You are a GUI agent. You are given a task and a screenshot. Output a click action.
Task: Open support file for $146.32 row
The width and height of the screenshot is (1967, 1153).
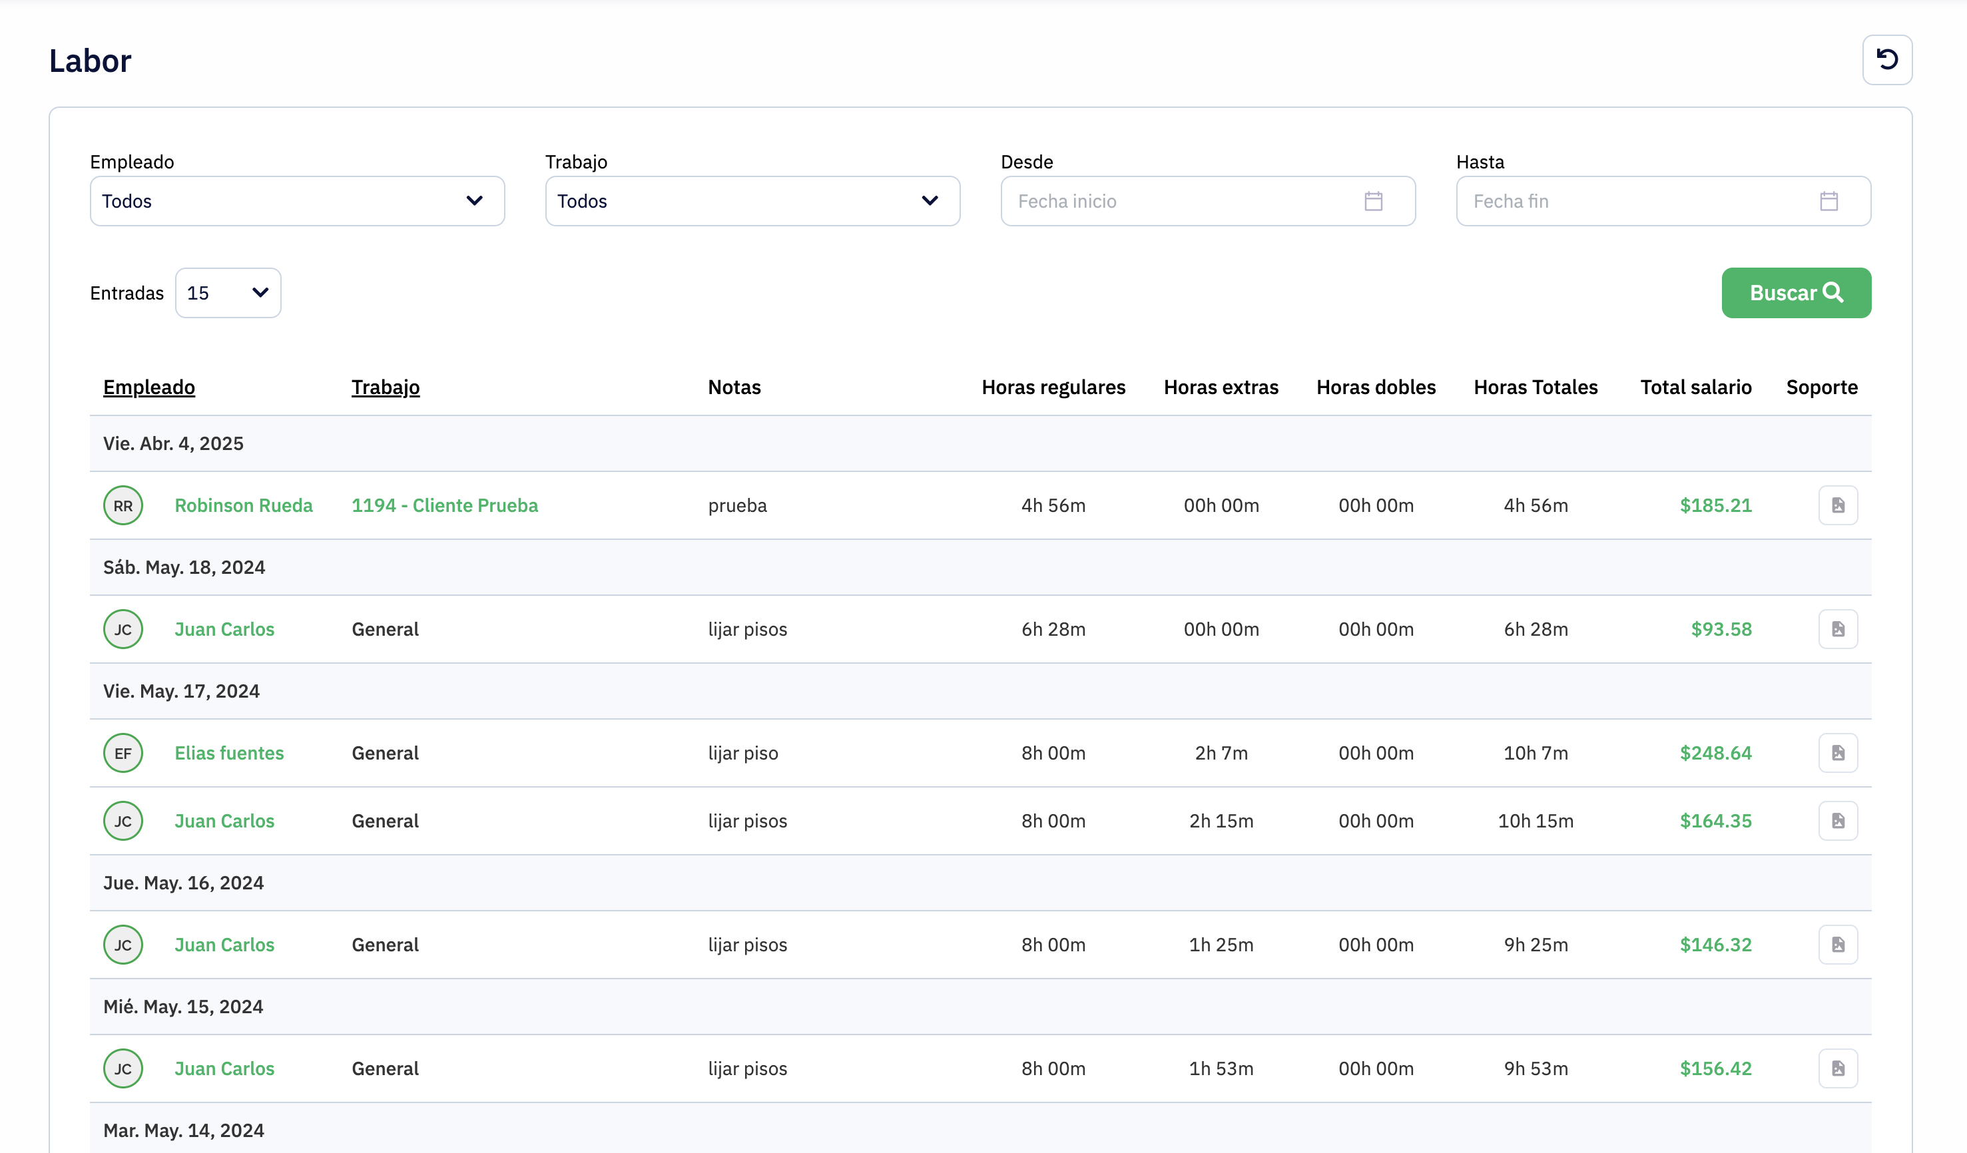(1837, 945)
